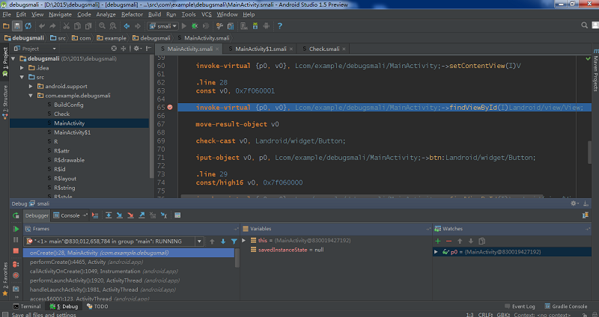This screenshot has width=599, height=317.
Task: Toggle the Mute Breakpoints icon
Action: pos(16,275)
